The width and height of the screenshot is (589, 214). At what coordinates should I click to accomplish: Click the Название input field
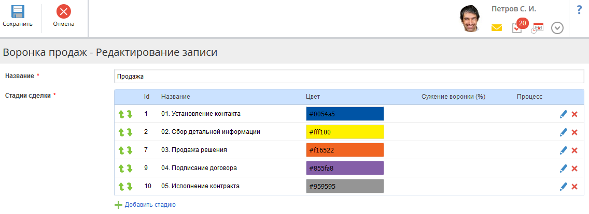348,76
